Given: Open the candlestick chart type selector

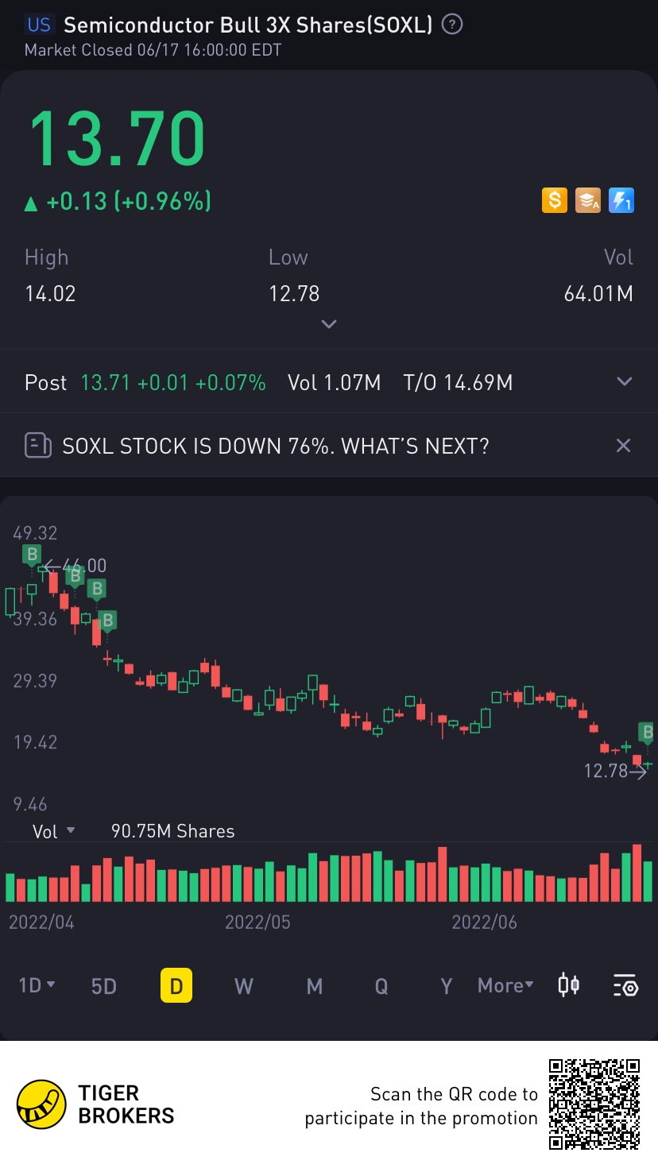Looking at the screenshot, I should tap(568, 986).
